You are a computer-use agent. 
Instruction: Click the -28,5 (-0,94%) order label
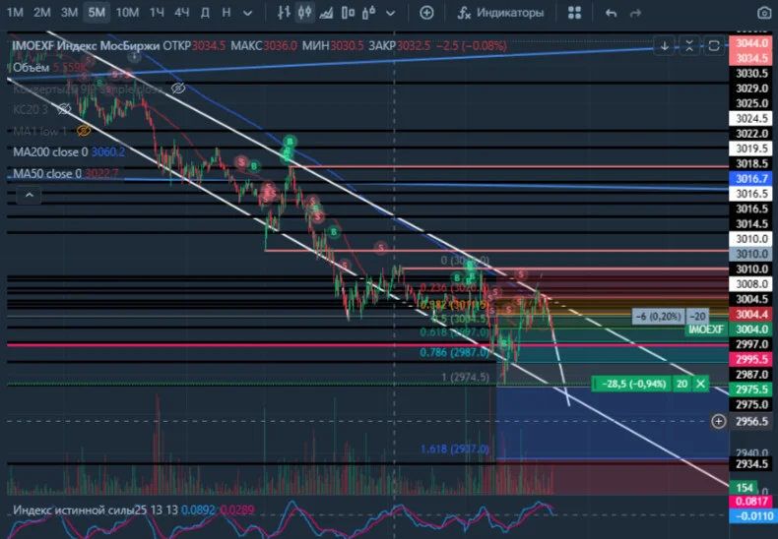[631, 384]
